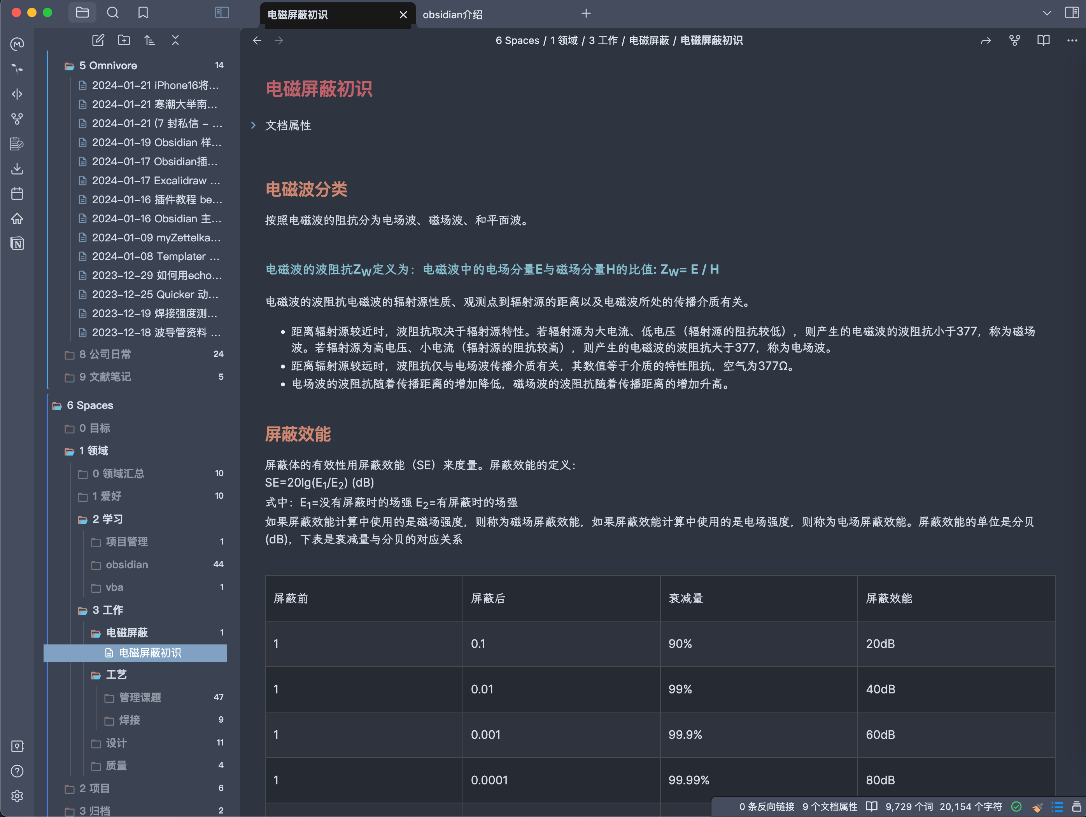Screen dimensions: 1086x817
Task: Open daily note calendar ribbon icon
Action: tap(17, 194)
